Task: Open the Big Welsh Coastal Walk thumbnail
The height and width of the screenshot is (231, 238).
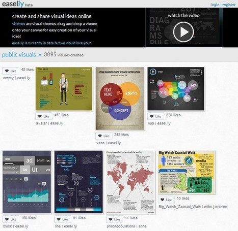Action: pyautogui.click(x=187, y=172)
